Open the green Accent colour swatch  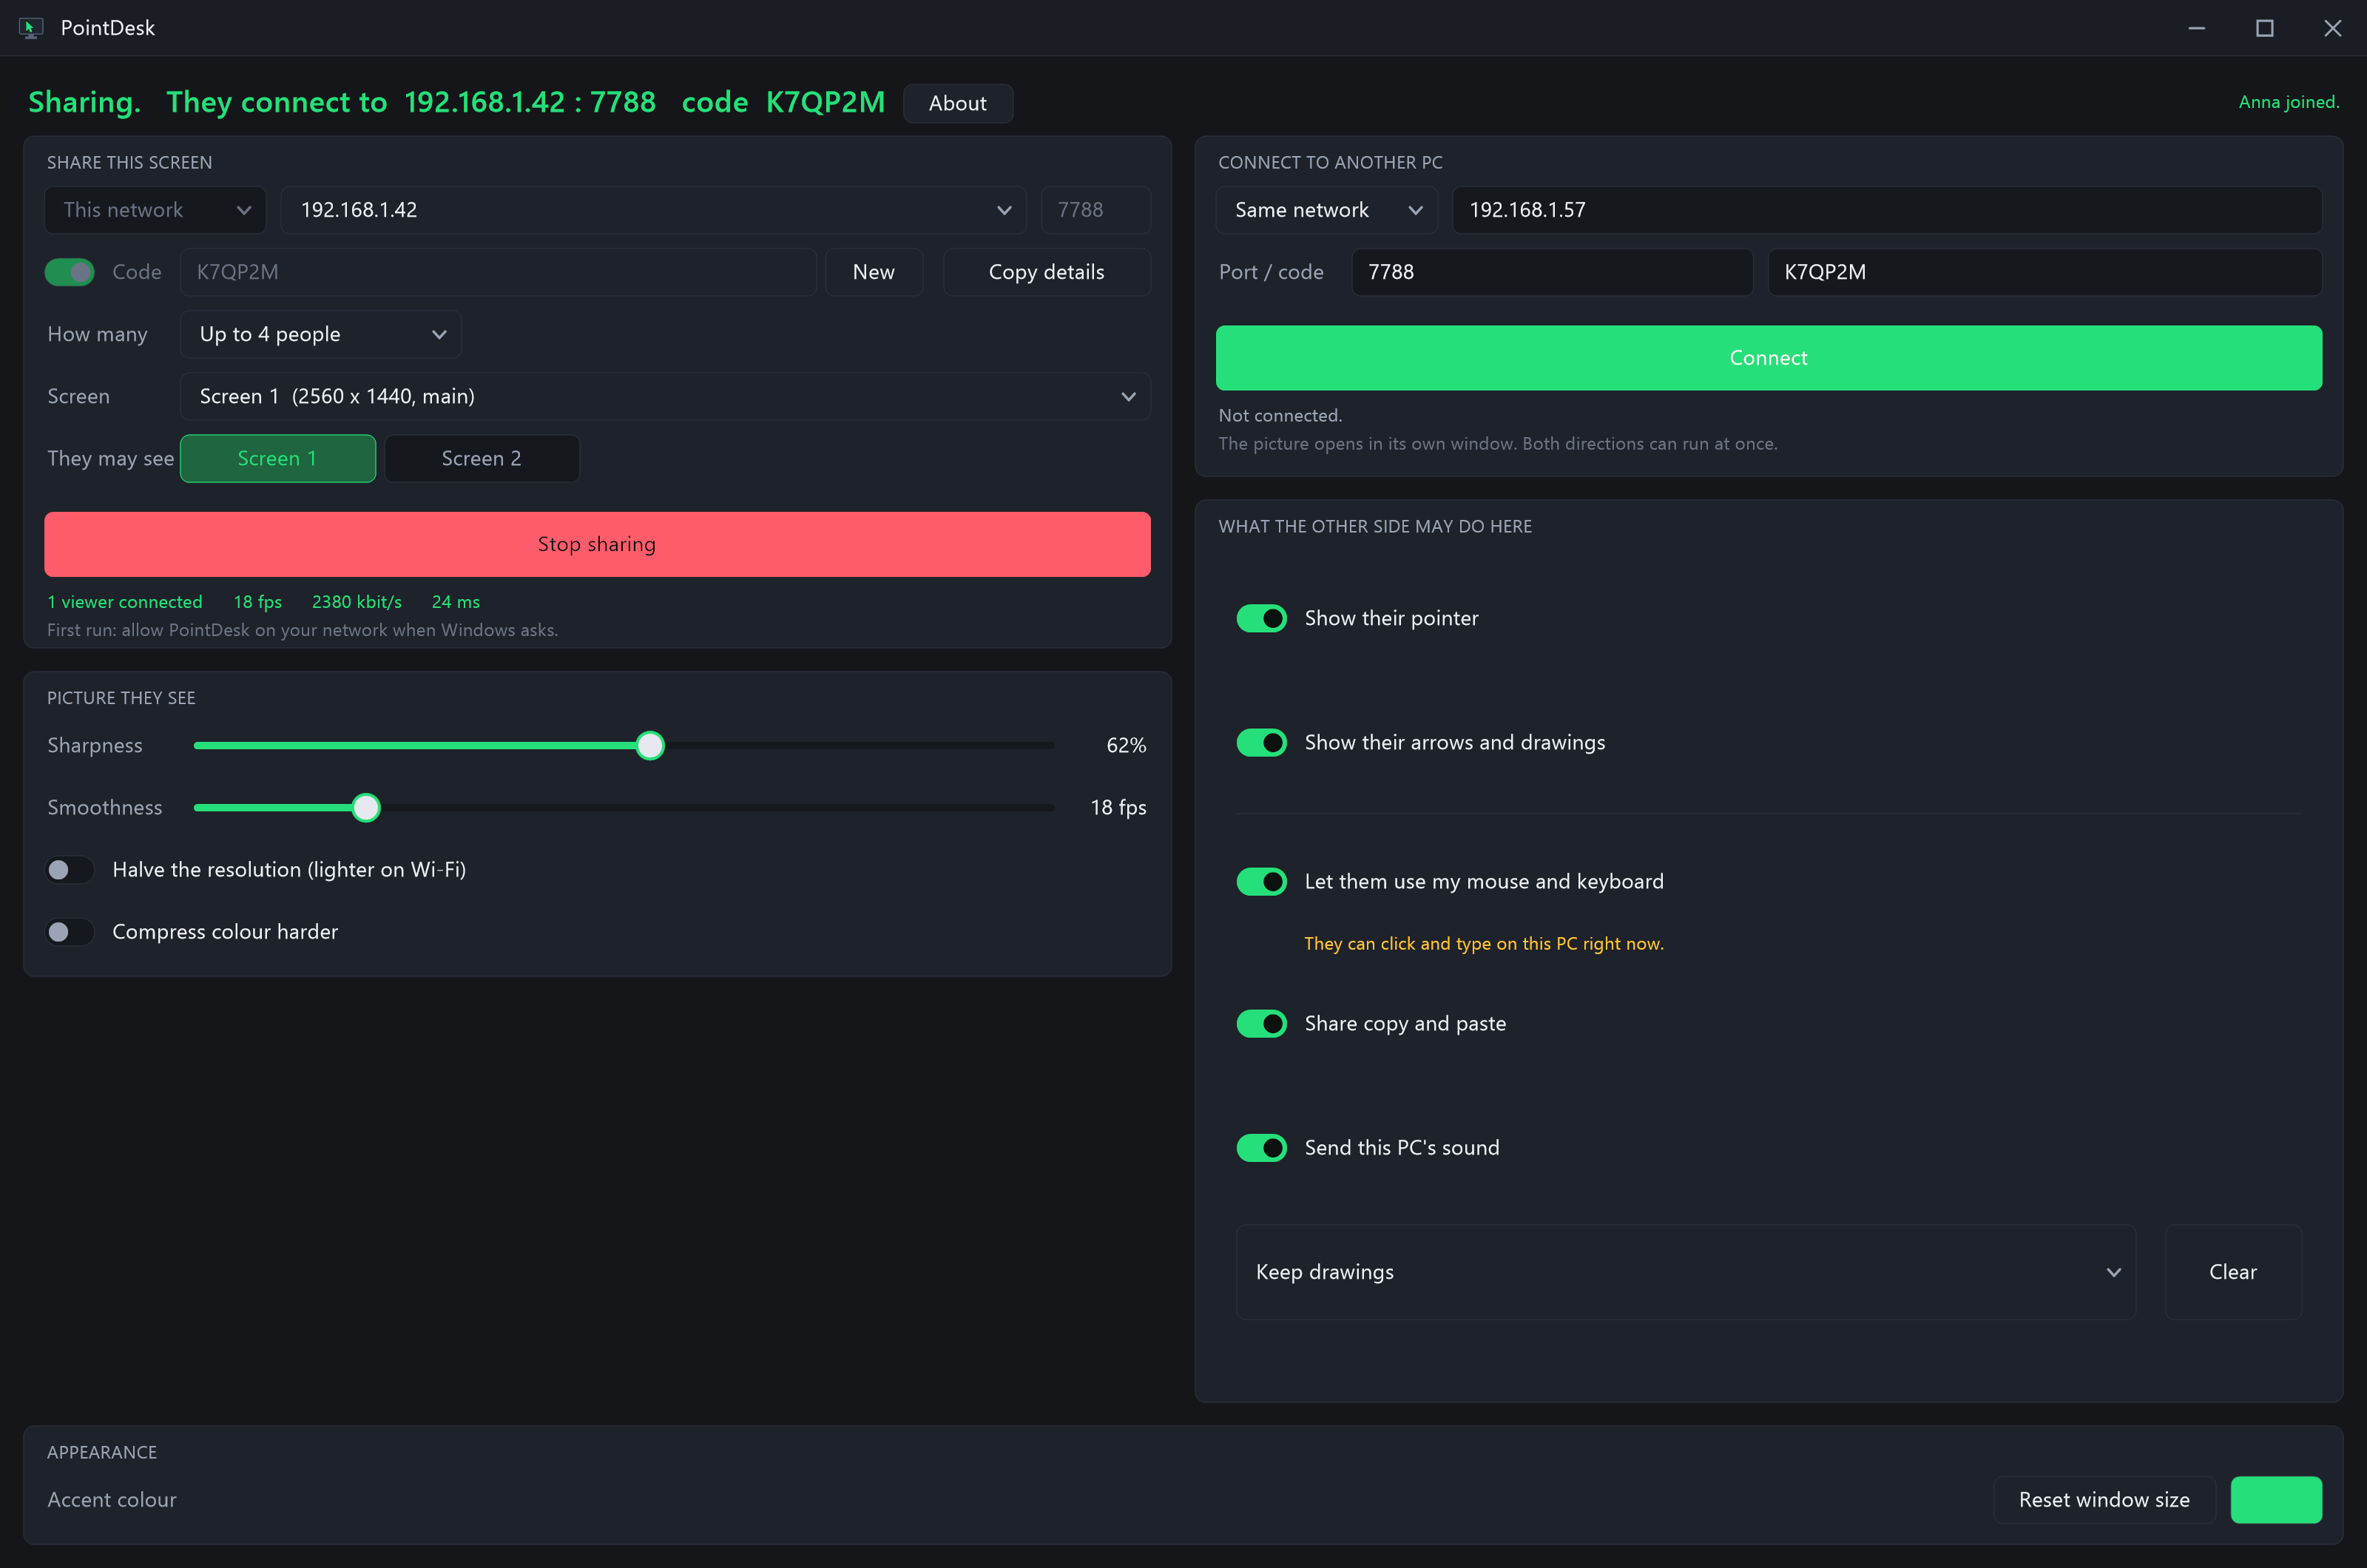click(2276, 1500)
